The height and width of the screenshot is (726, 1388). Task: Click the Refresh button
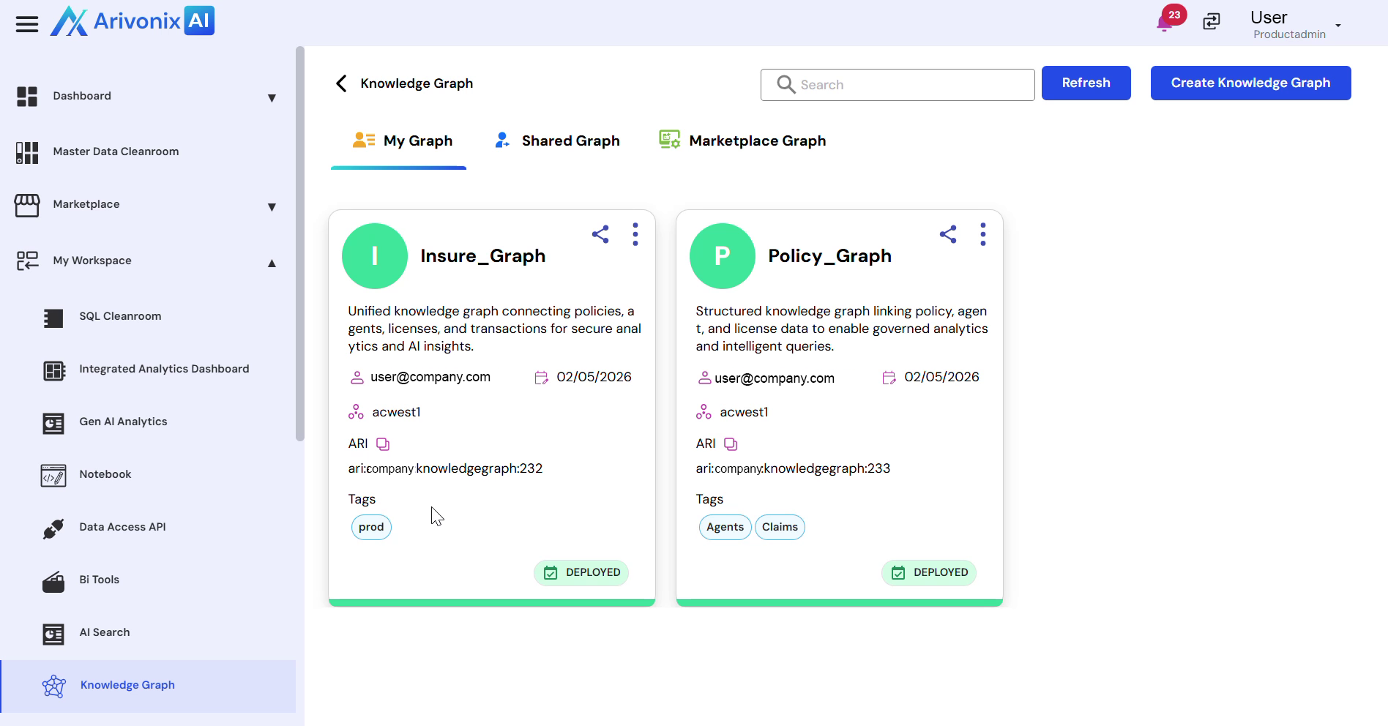(1086, 83)
